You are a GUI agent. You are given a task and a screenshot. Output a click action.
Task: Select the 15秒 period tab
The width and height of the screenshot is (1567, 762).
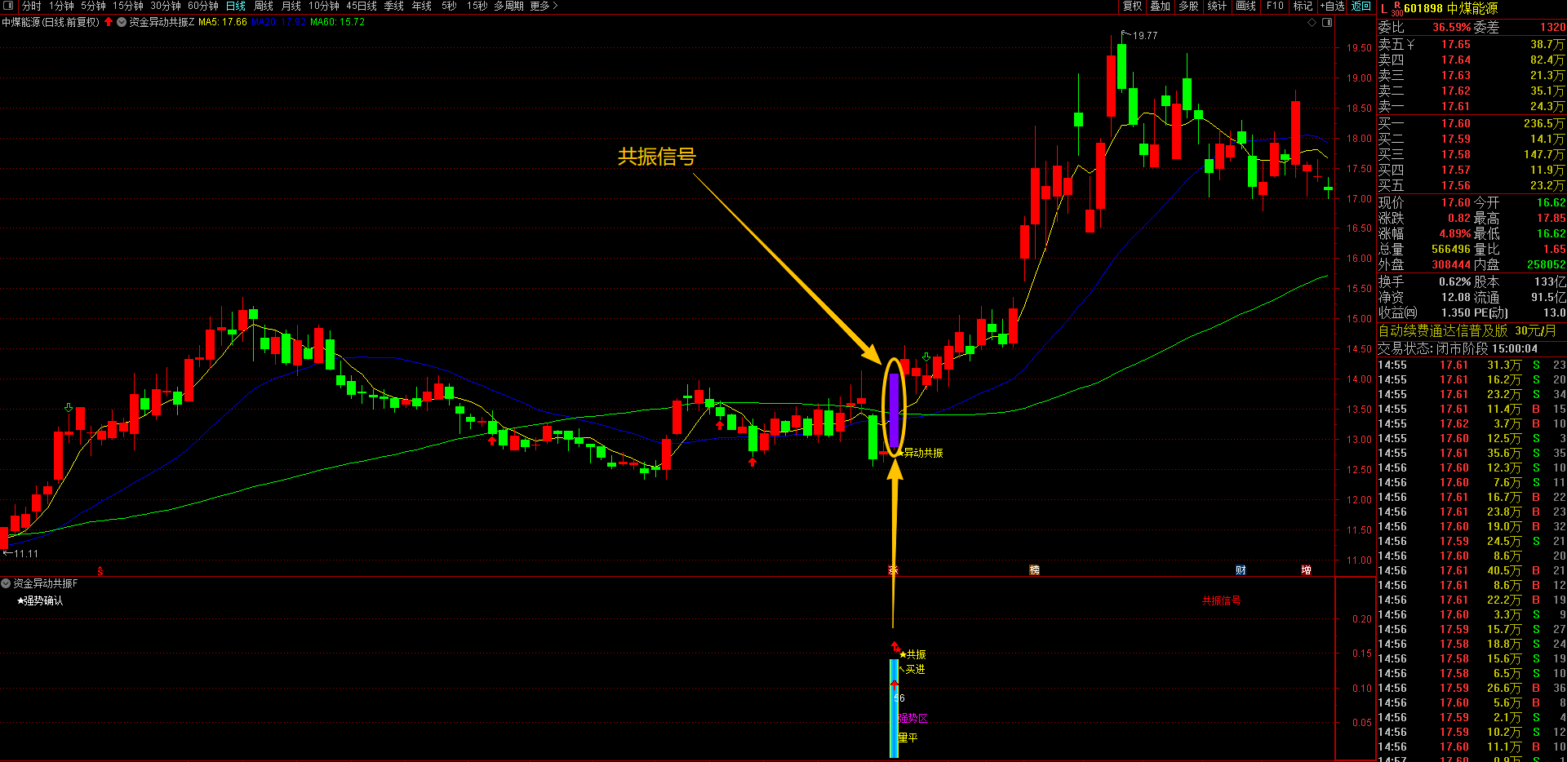click(x=477, y=6)
